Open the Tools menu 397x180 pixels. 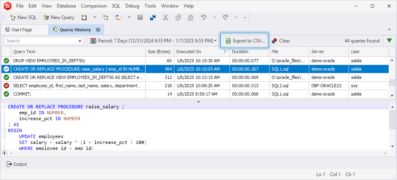pyautogui.click(x=150, y=6)
